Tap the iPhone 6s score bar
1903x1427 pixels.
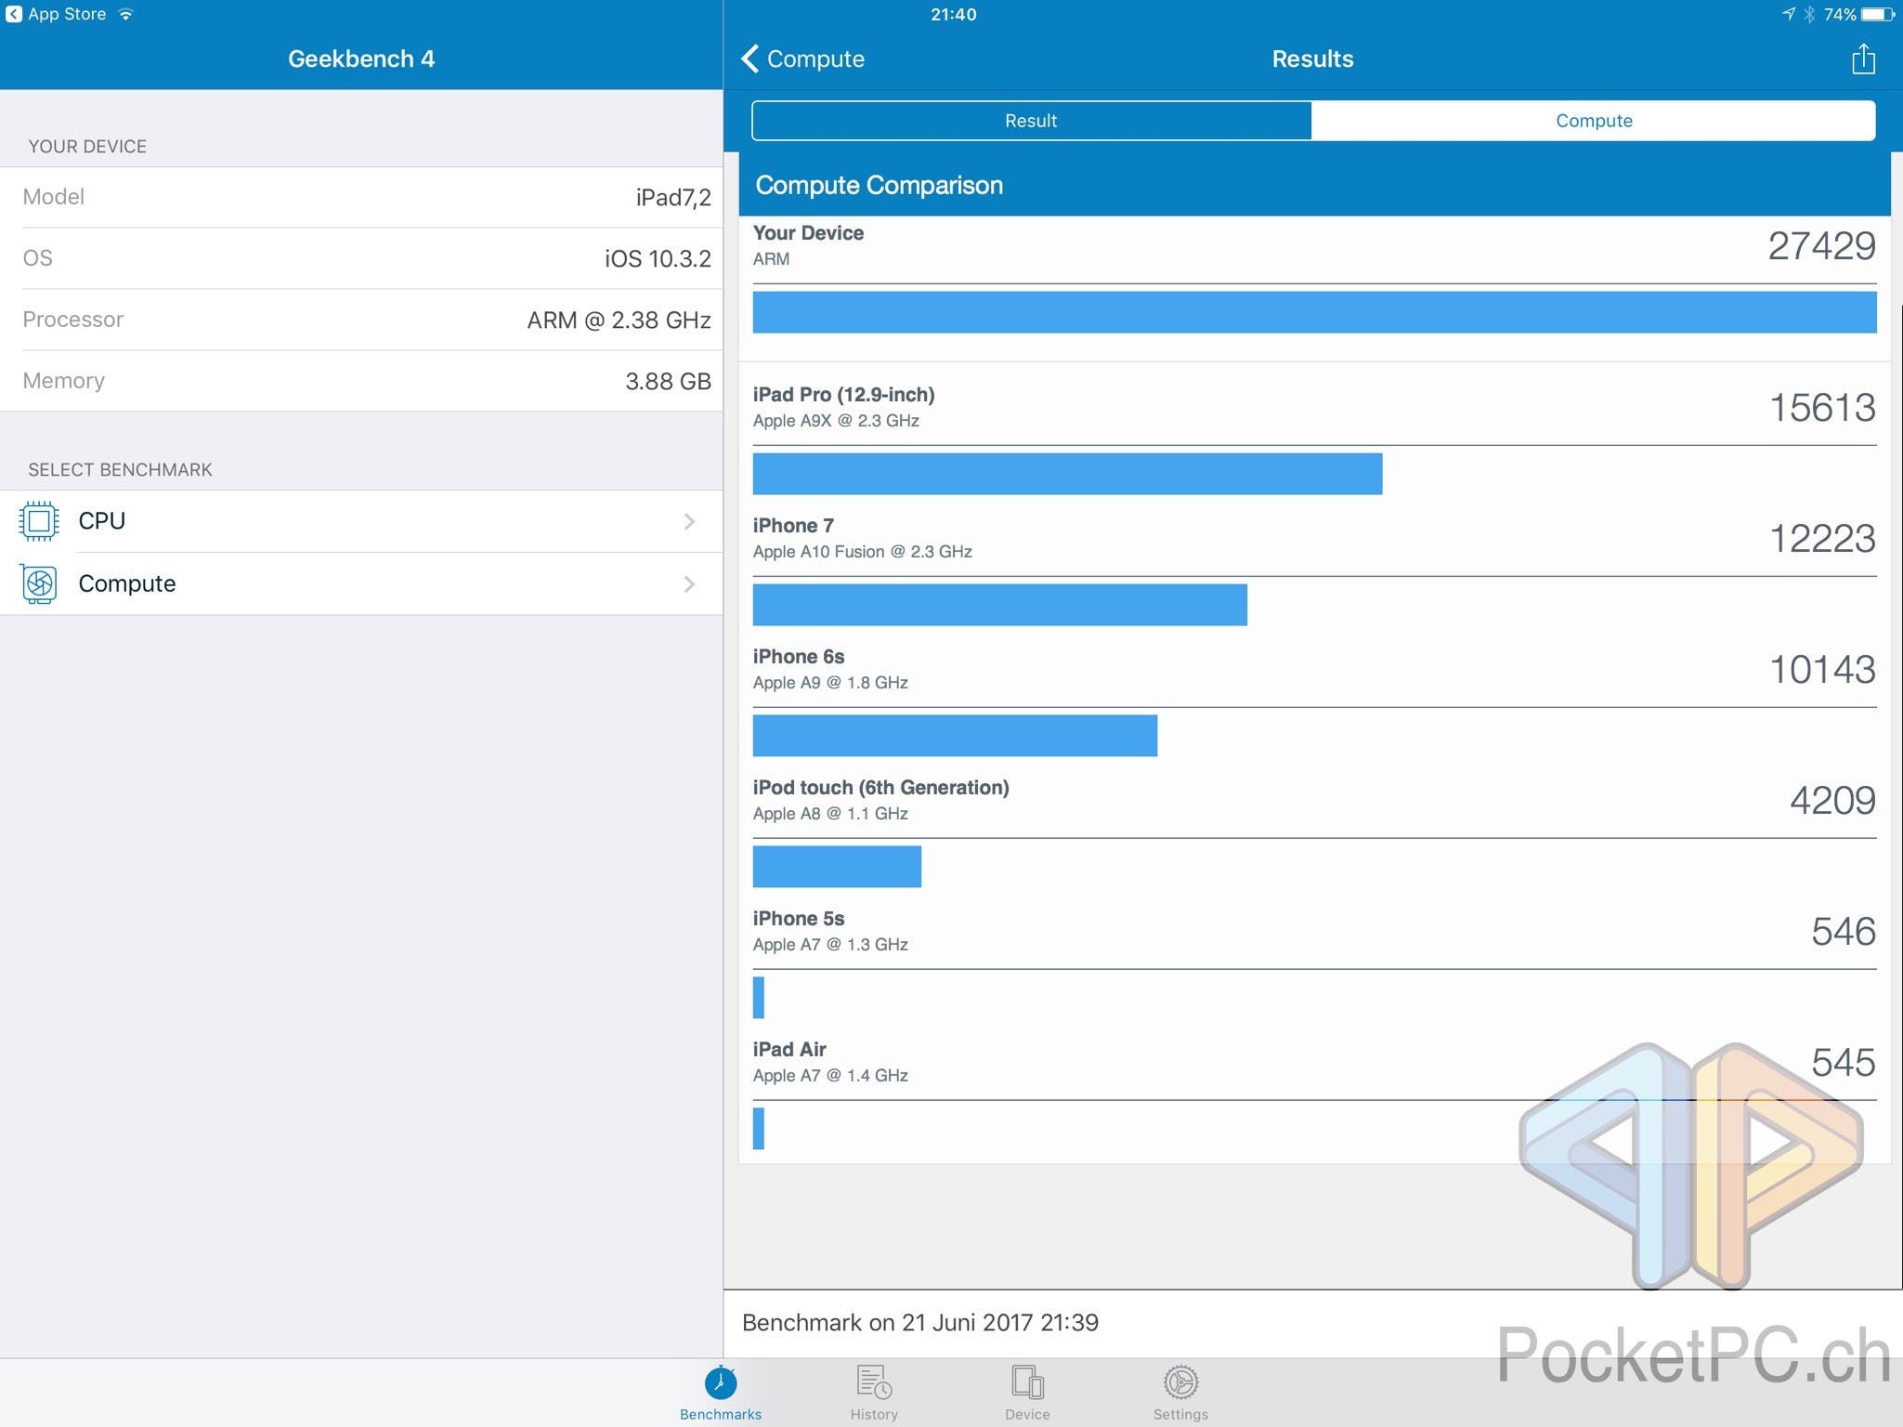click(x=955, y=736)
